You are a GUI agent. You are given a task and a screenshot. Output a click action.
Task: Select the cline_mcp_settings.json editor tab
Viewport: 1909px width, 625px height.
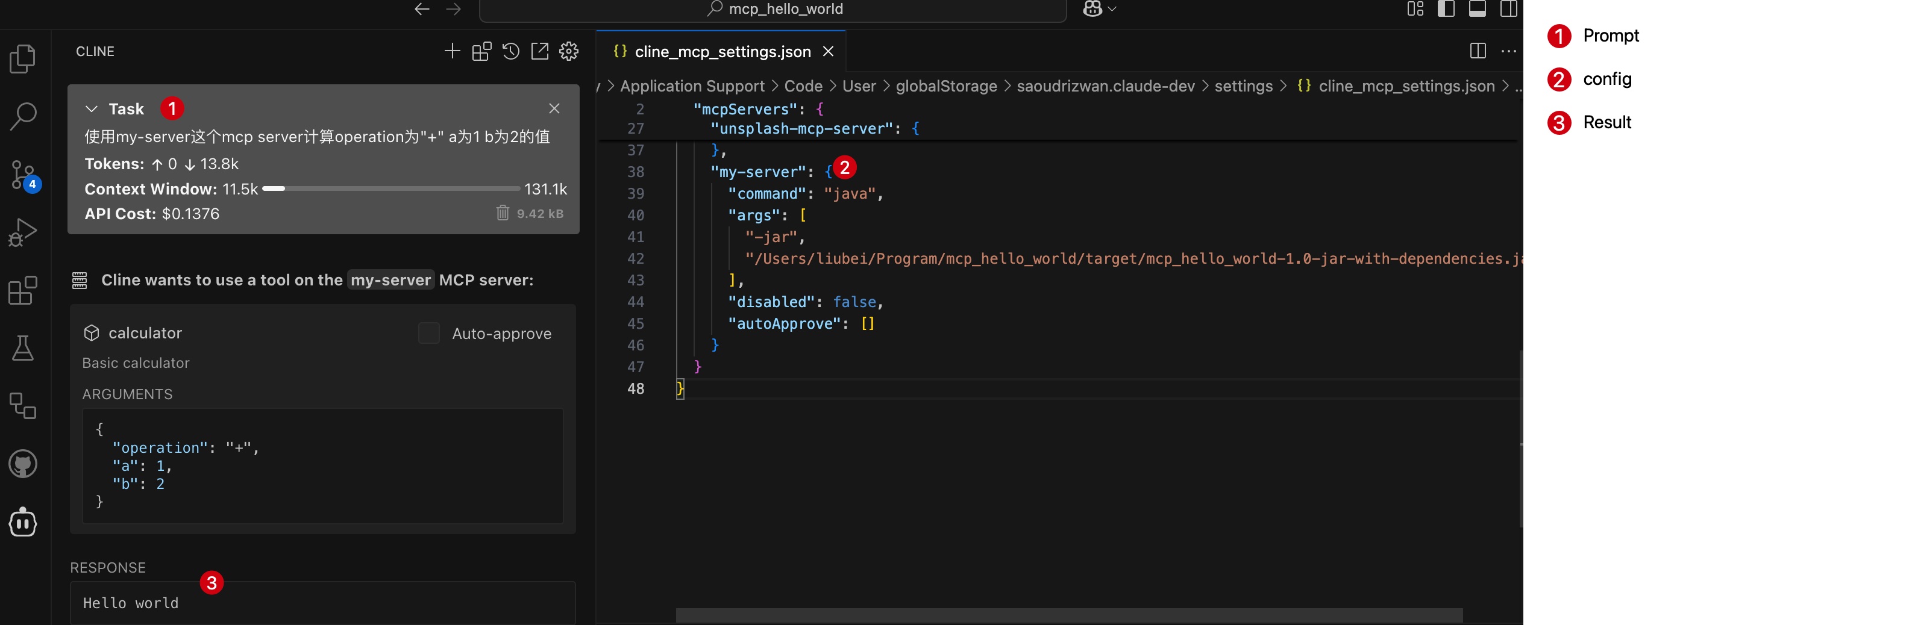pos(720,52)
